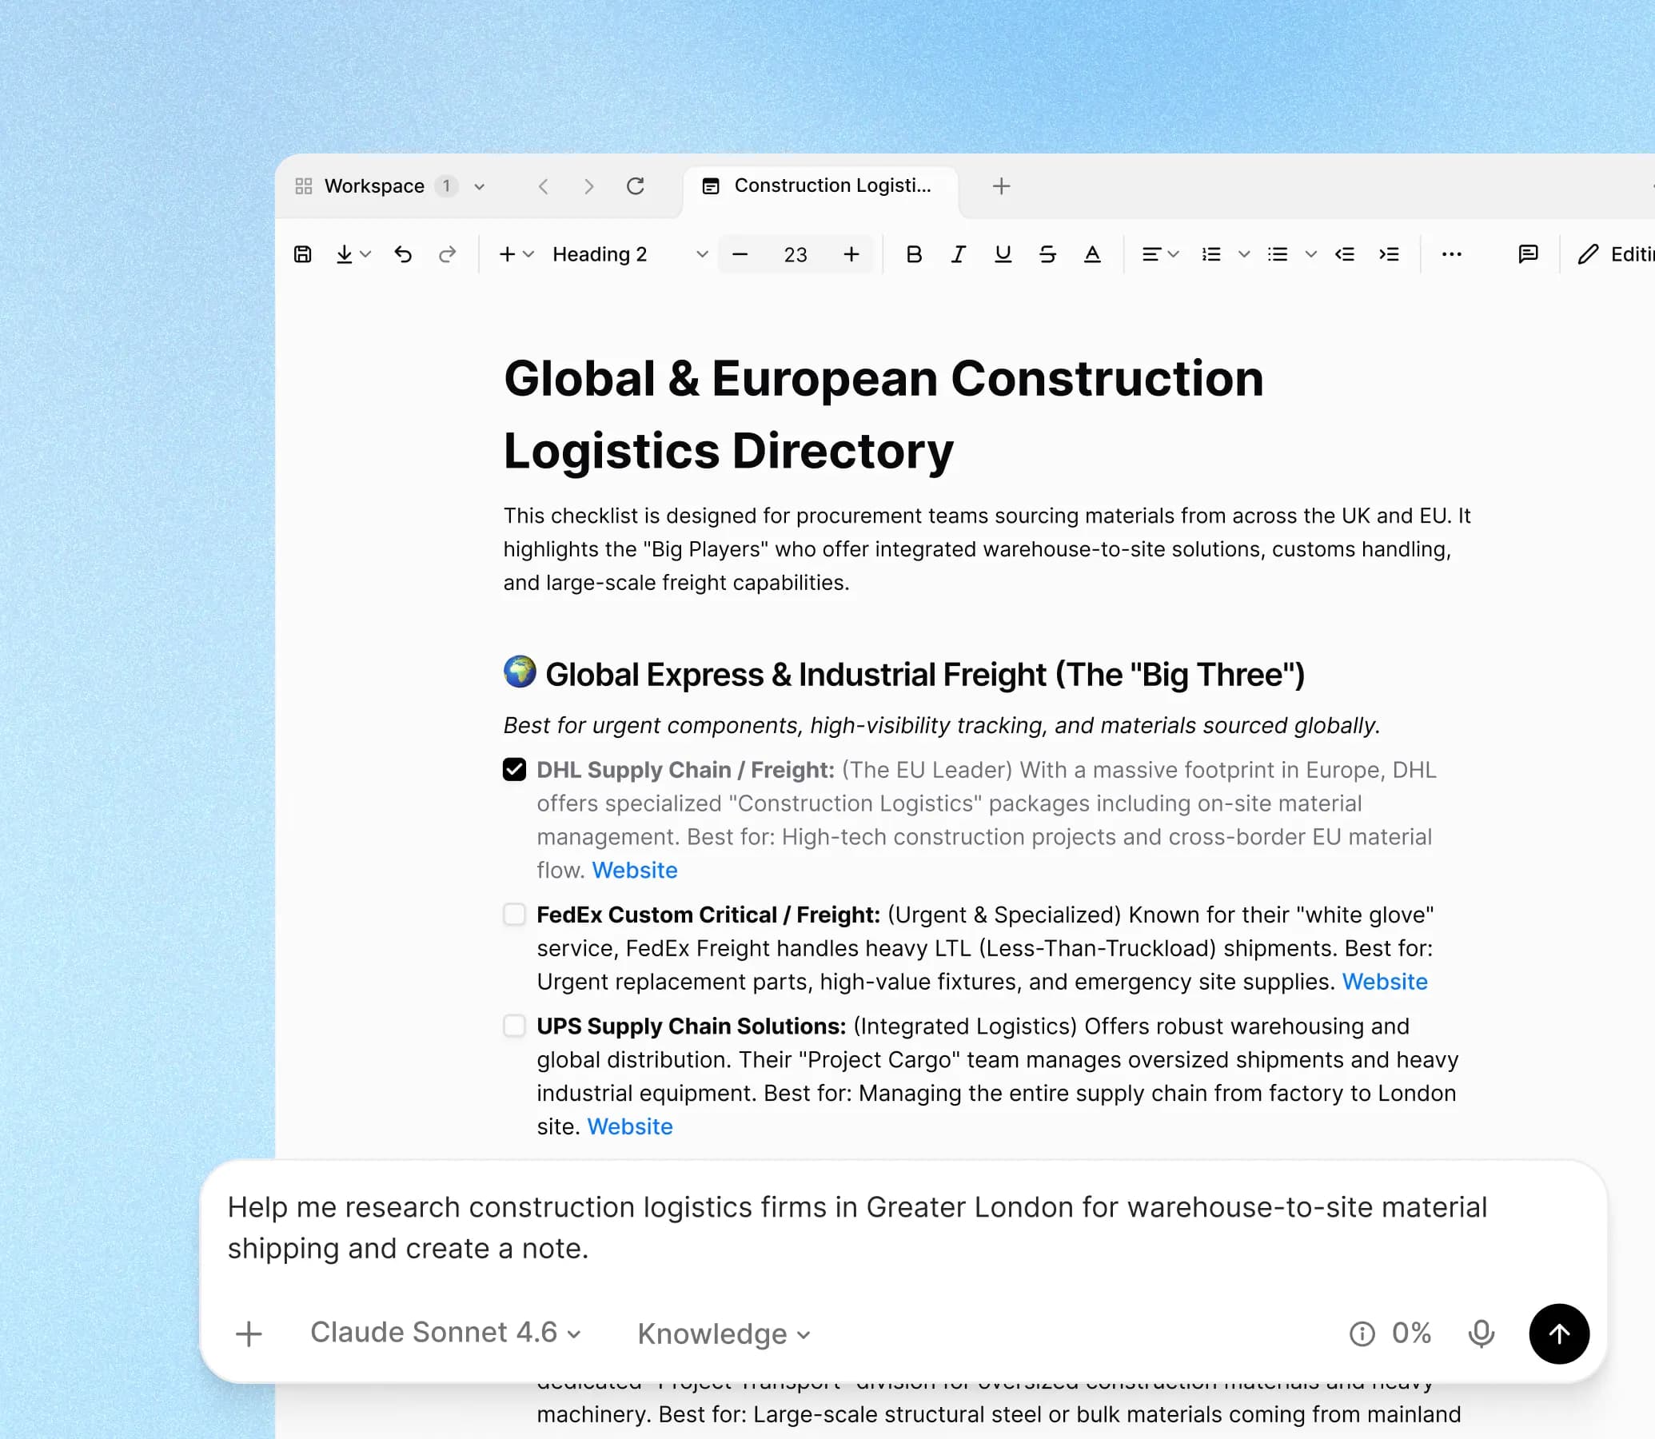Apply strikethrough formatting

tap(1047, 254)
